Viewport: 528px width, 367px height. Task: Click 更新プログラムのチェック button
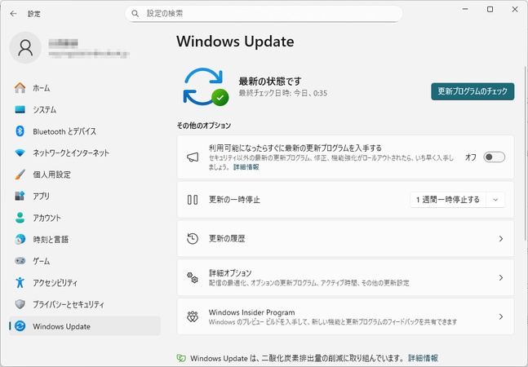(x=473, y=91)
